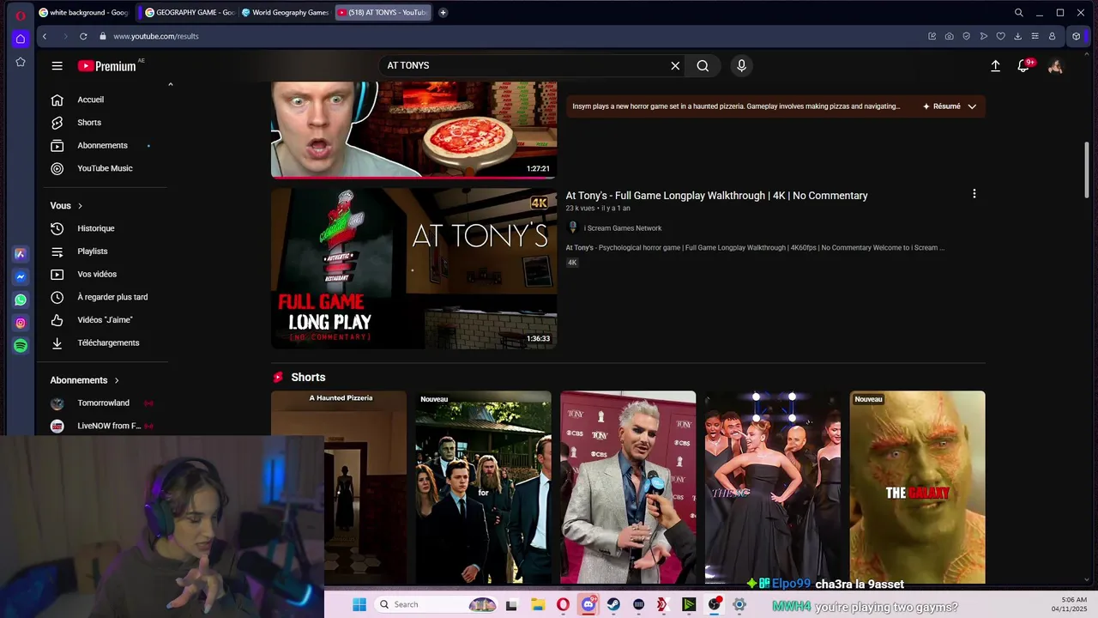Open Abonnements in the sidebar
The height and width of the screenshot is (618, 1098).
click(x=101, y=145)
